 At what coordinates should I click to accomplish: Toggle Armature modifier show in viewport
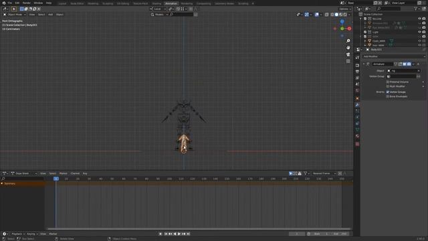405,64
